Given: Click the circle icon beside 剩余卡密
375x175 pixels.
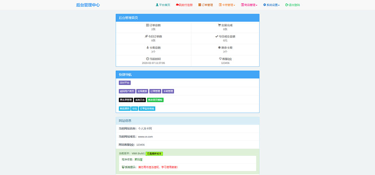Looking at the screenshot, I should tap(219, 48).
